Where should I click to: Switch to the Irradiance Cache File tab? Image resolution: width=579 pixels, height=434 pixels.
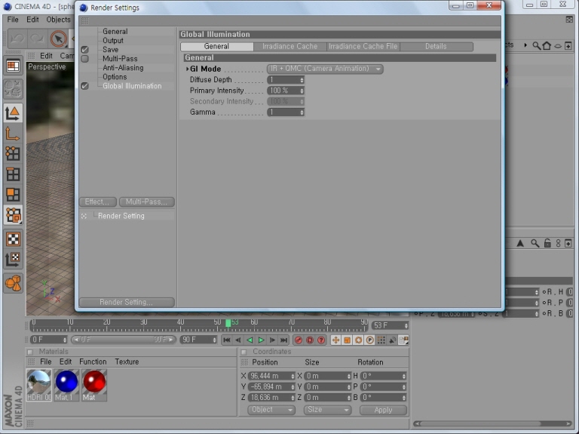tap(363, 47)
